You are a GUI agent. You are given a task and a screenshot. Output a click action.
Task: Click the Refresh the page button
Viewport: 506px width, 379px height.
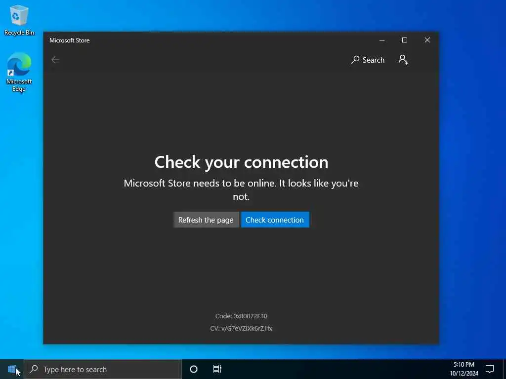[x=206, y=220]
